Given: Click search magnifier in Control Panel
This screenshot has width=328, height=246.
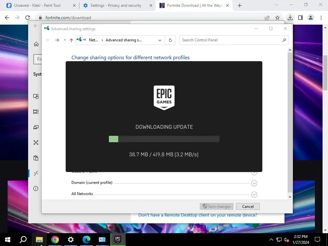Looking at the screenshot, I should pos(284,40).
